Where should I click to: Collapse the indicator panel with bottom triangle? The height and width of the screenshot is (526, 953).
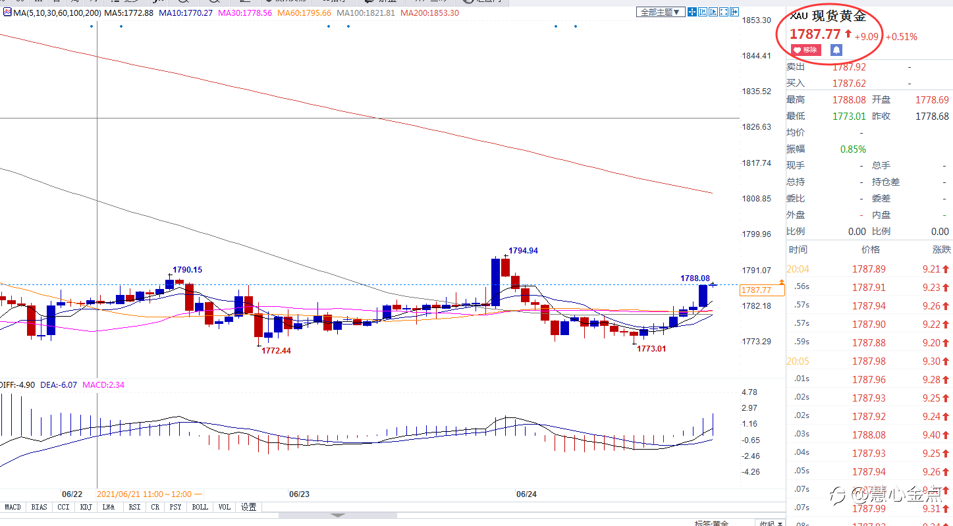click(337, 515)
